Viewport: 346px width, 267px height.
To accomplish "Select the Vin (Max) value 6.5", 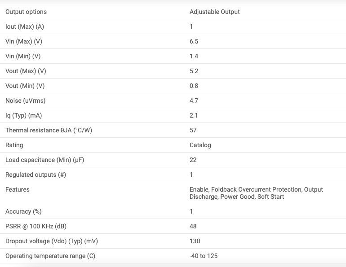I will tap(194, 41).
